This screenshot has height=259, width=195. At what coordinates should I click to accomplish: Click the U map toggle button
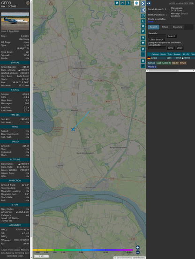(x=117, y=3)
